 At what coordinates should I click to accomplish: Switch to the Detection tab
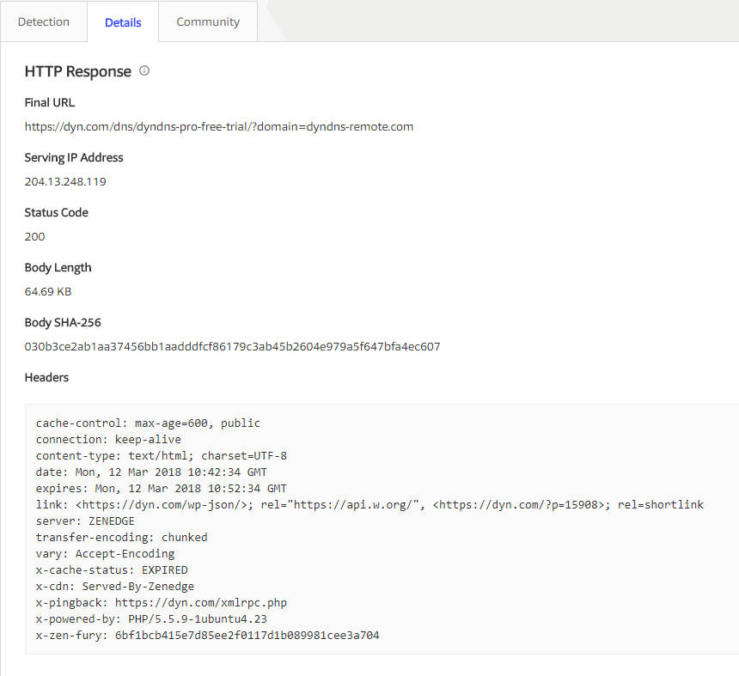(x=44, y=22)
